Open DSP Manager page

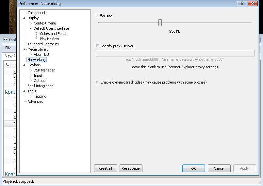[x=44, y=70]
